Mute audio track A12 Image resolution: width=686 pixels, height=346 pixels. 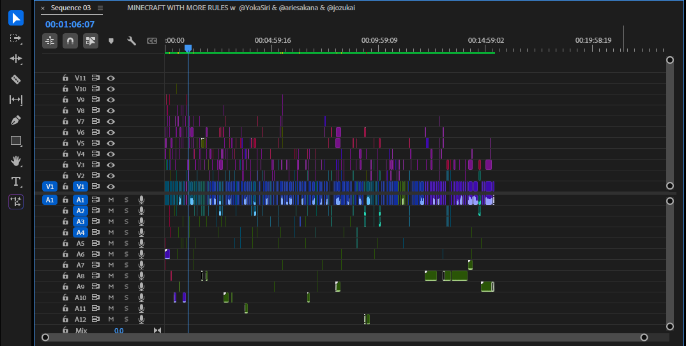coord(111,319)
